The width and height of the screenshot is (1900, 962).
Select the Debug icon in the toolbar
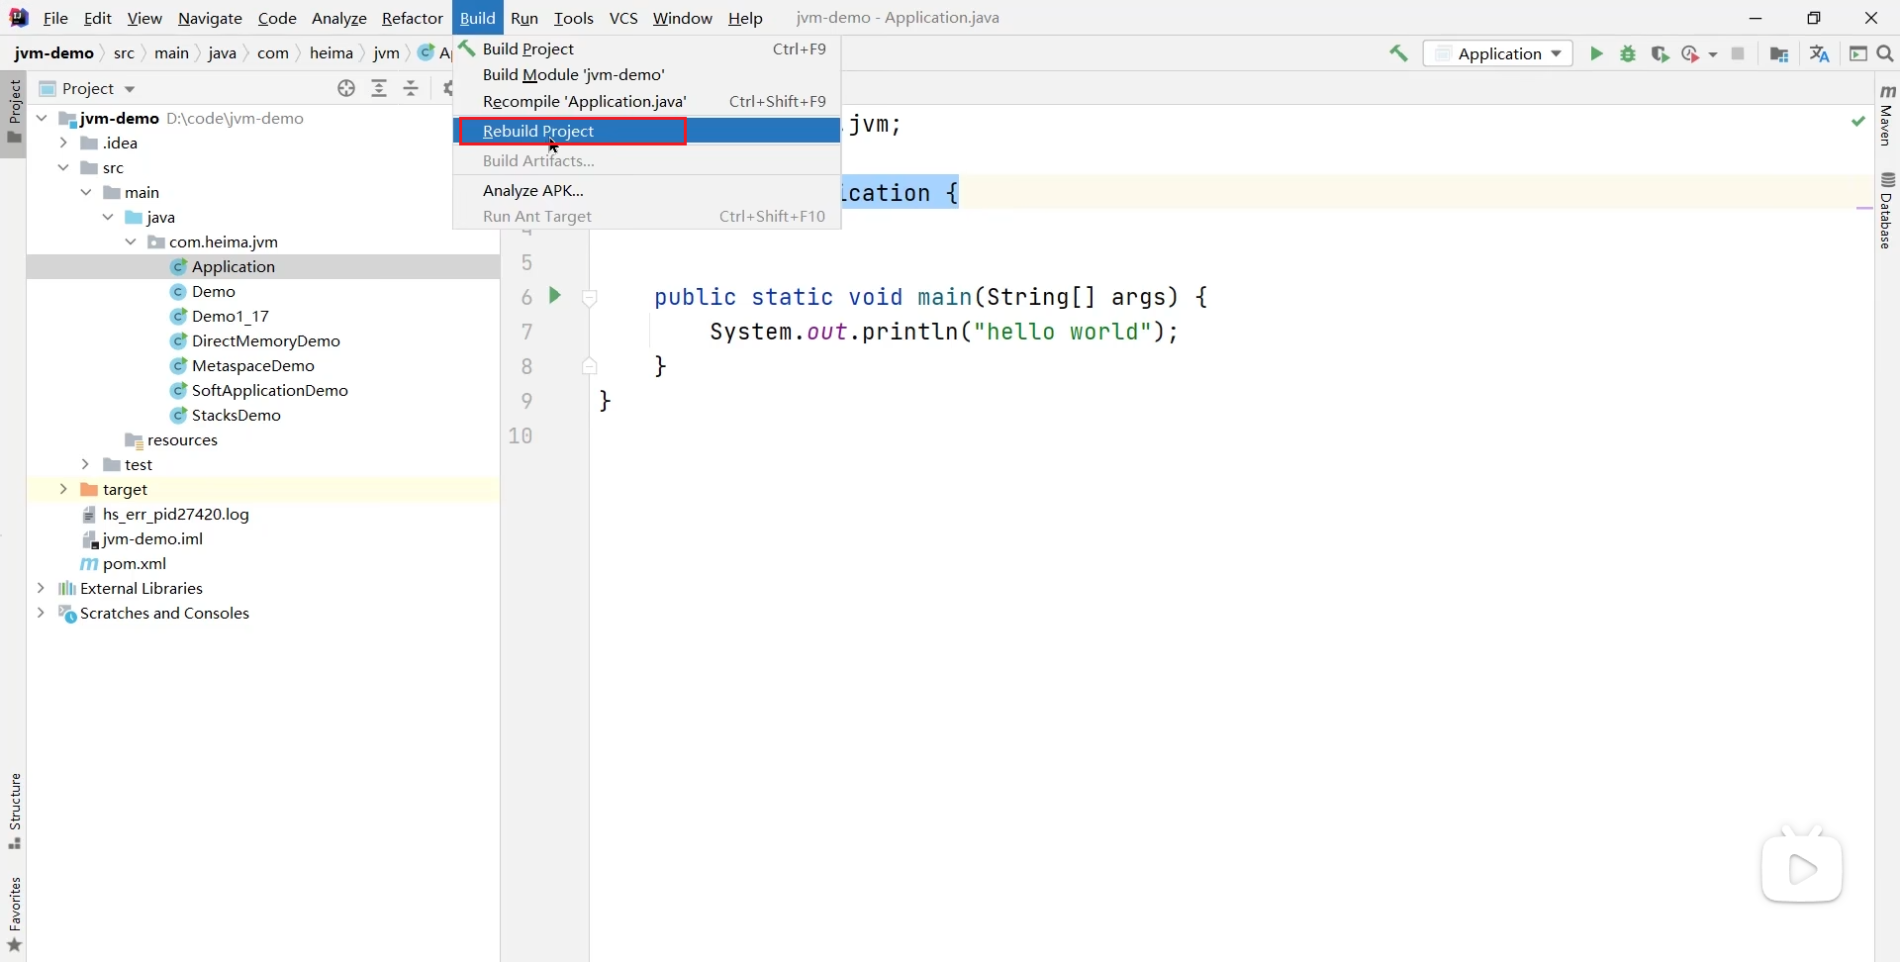pos(1629,54)
